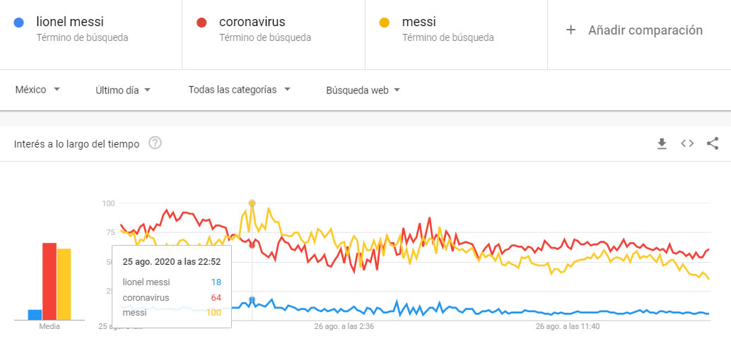Expand Todas las categorías dropdown
Screen dimensions: 731x341
pos(239,90)
